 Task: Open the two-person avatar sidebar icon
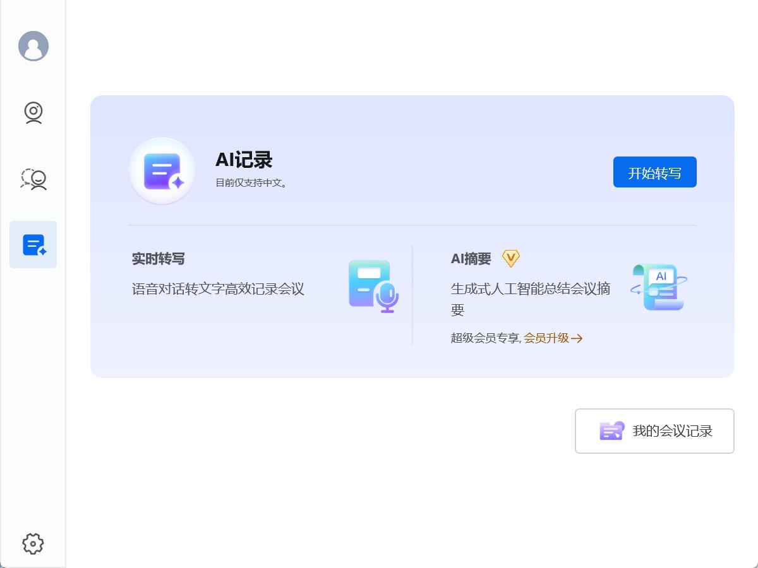33,179
